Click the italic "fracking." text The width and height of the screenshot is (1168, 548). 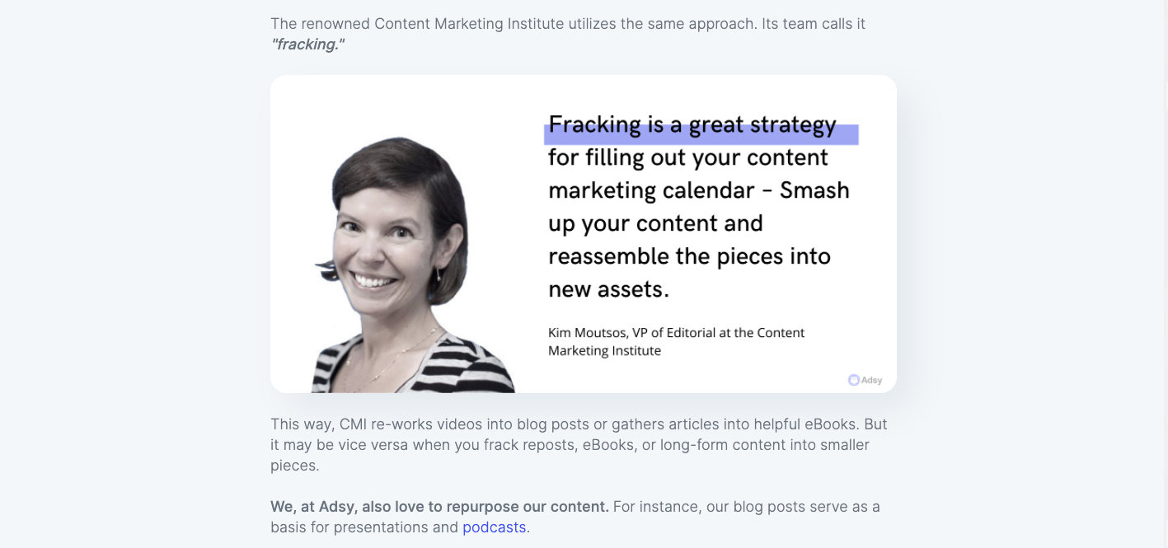pyautogui.click(x=307, y=44)
